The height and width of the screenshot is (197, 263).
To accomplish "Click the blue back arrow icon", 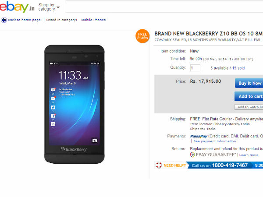I will click(x=4, y=20).
